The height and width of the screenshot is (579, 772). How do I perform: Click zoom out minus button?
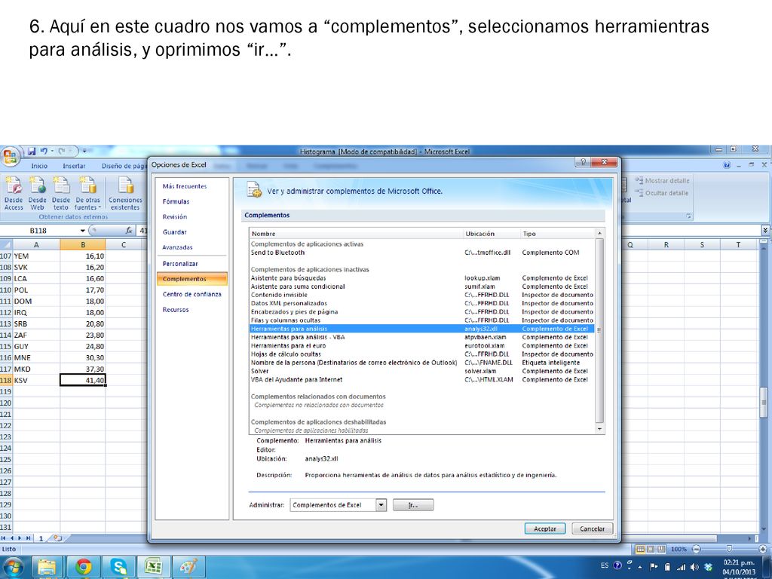click(x=696, y=549)
